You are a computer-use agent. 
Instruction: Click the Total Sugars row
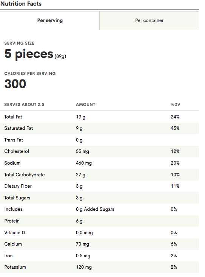(x=99, y=198)
